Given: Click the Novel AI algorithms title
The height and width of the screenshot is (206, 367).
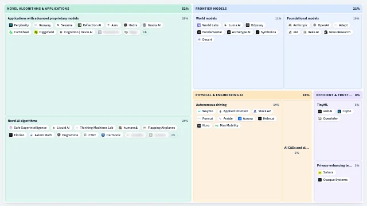Looking at the screenshot, I should pos(22,121).
